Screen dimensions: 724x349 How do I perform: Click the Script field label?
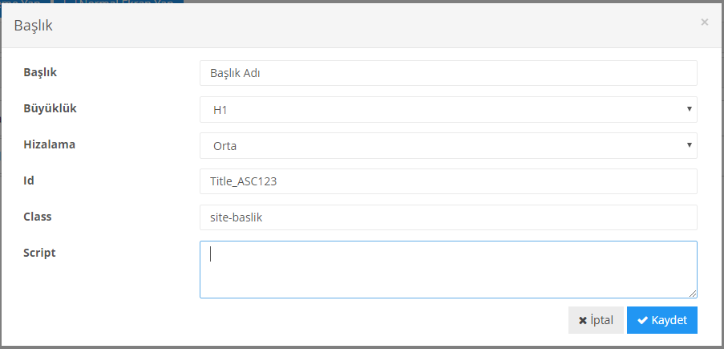click(x=39, y=252)
